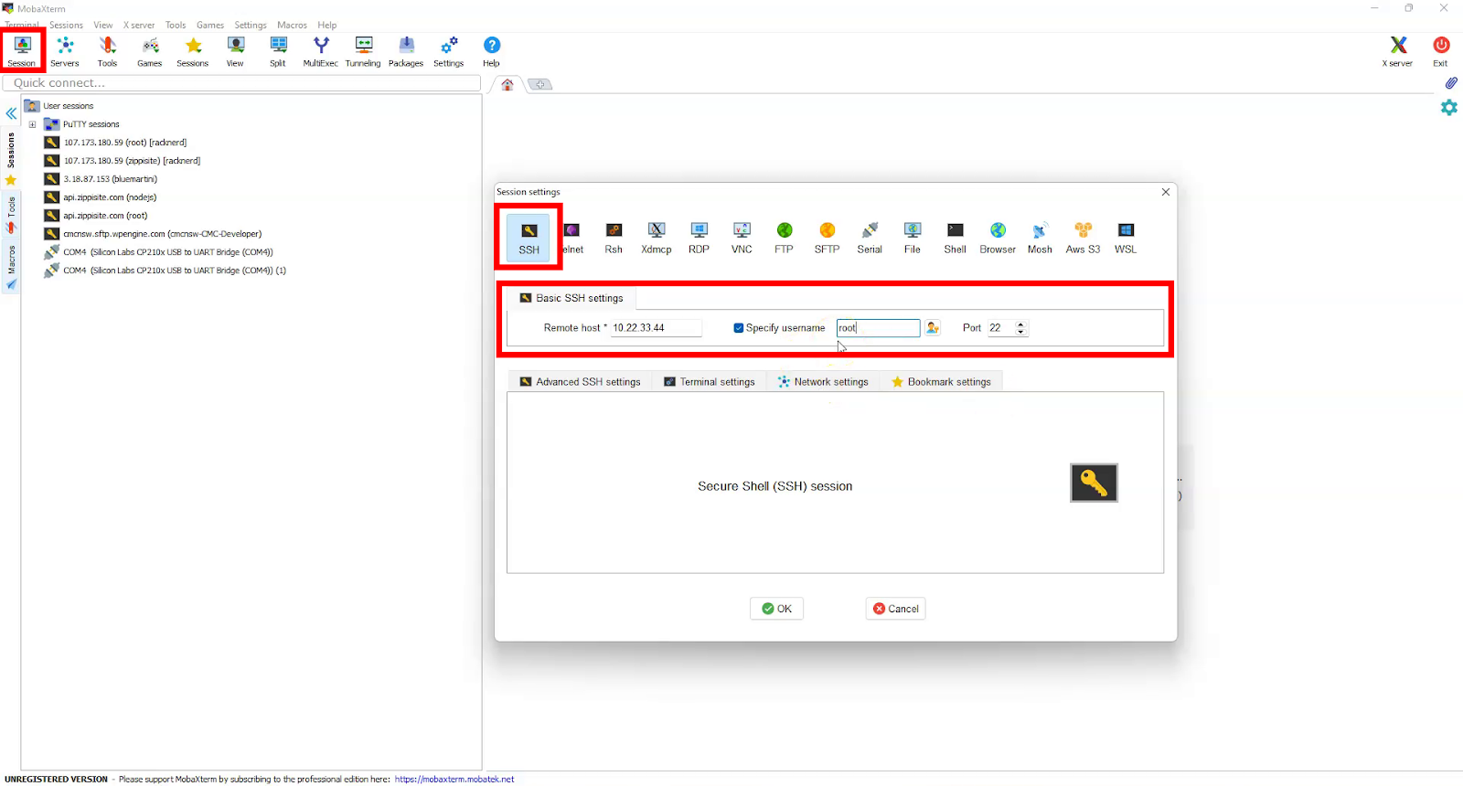Select the WSL session type
This screenshot has height=786, width=1463.
(x=1126, y=238)
